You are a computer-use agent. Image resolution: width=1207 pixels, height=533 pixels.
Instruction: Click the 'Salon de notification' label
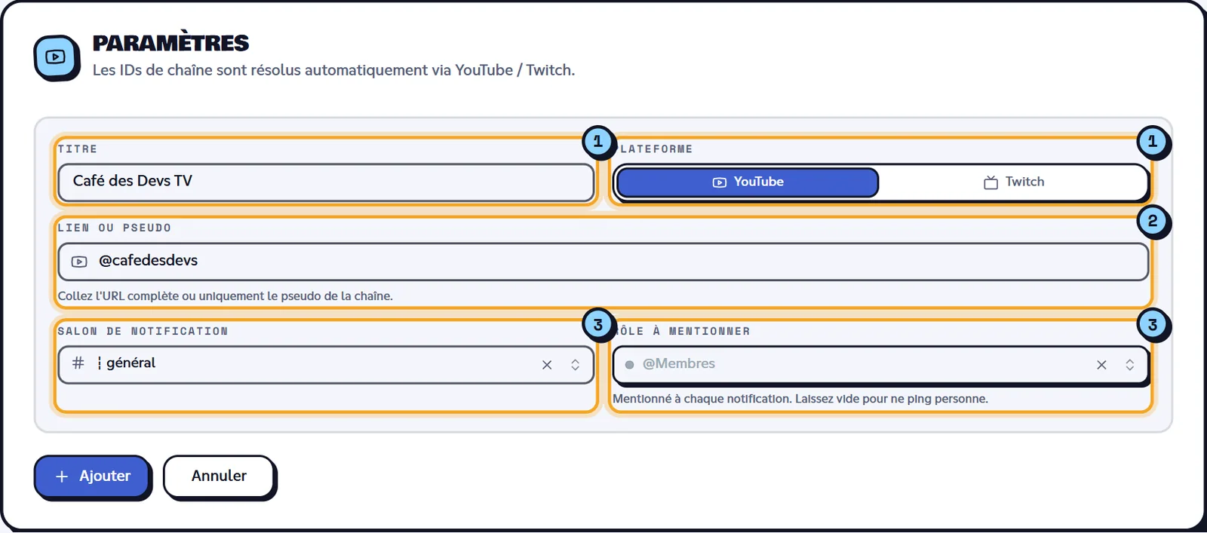143,332
